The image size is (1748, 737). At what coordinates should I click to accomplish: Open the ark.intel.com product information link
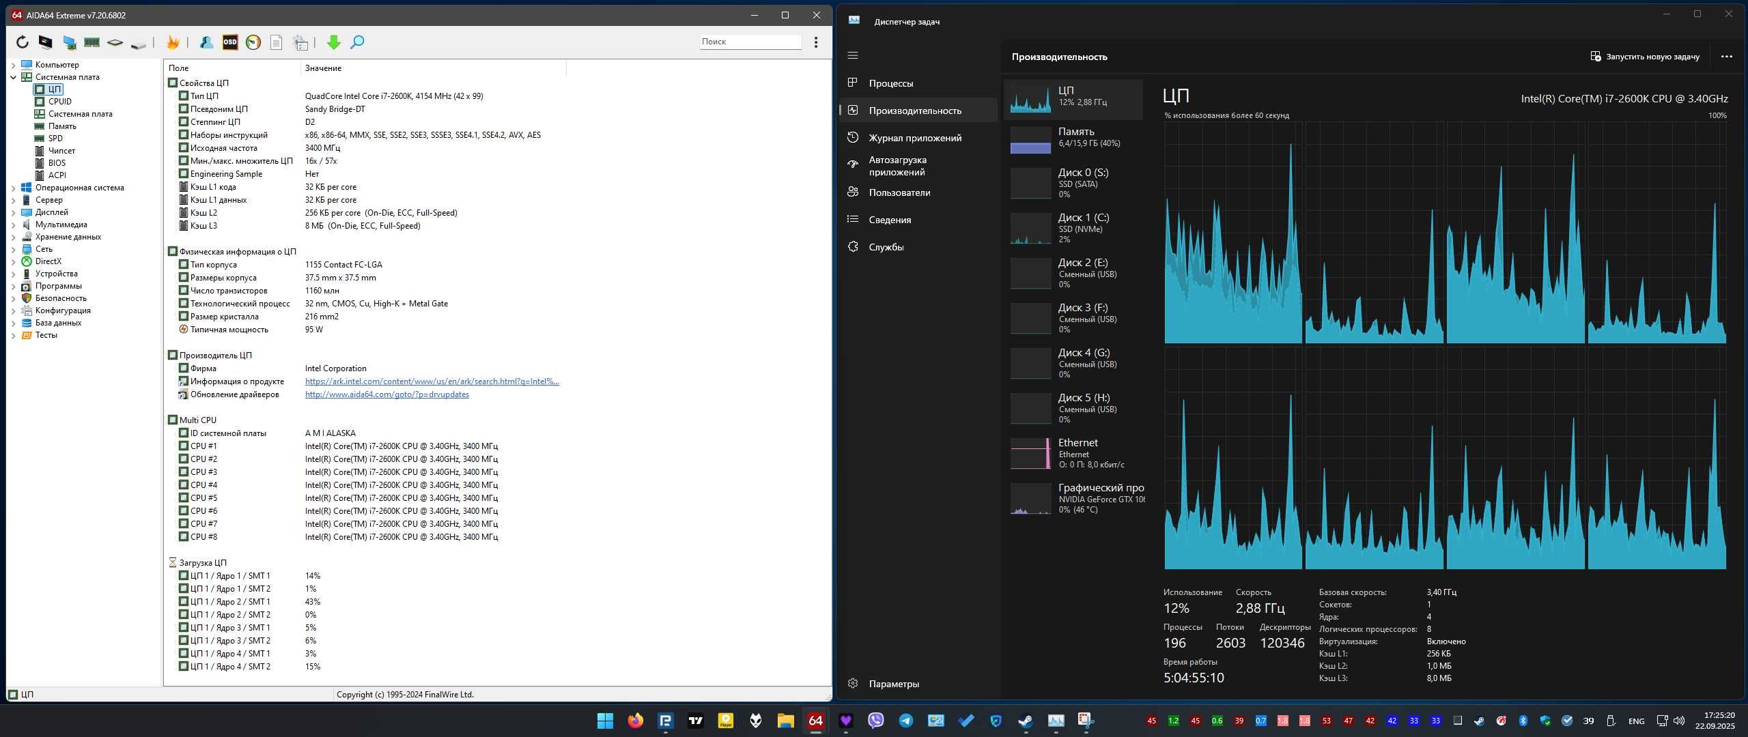pos(432,381)
